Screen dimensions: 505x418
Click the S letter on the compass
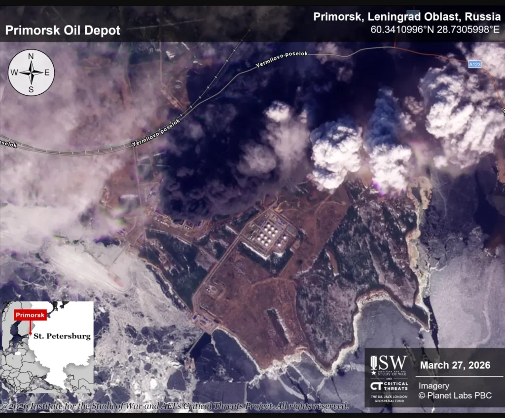click(x=31, y=89)
